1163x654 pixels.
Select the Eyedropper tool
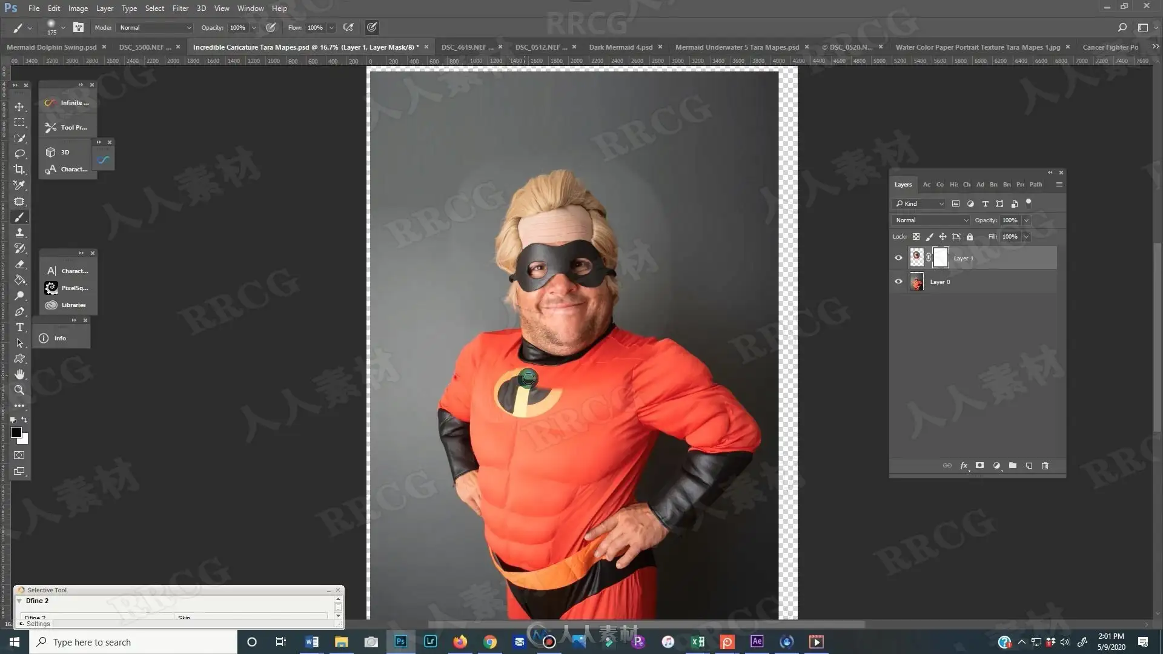pos(19,185)
